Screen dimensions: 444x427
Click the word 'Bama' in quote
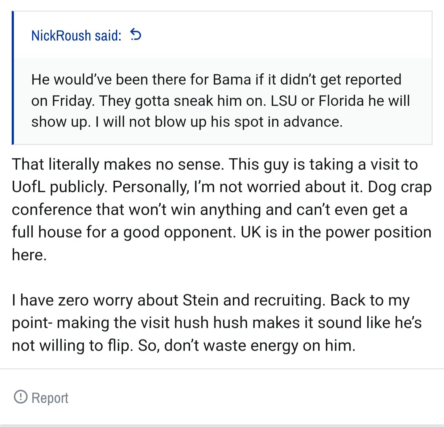point(232,79)
